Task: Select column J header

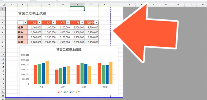Action: [129, 5]
